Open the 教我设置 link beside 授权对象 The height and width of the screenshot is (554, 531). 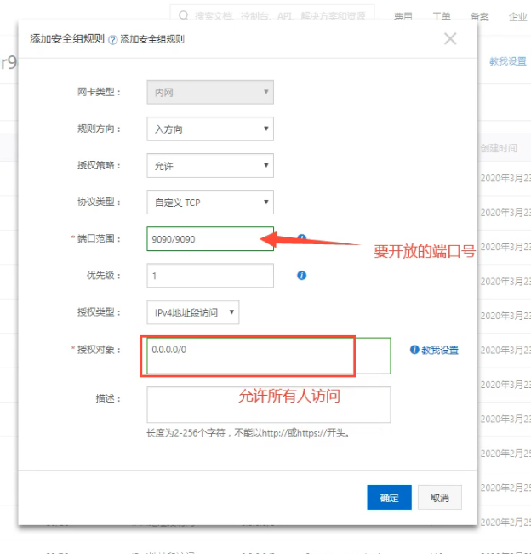click(440, 350)
